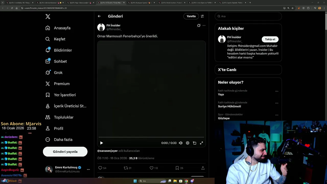Screen dimensions: 327x184
Task: Switch to the Sports Digitale browser tab
Action: [x=232, y=3]
